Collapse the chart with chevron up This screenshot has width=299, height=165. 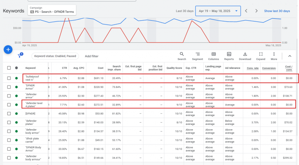click(290, 56)
